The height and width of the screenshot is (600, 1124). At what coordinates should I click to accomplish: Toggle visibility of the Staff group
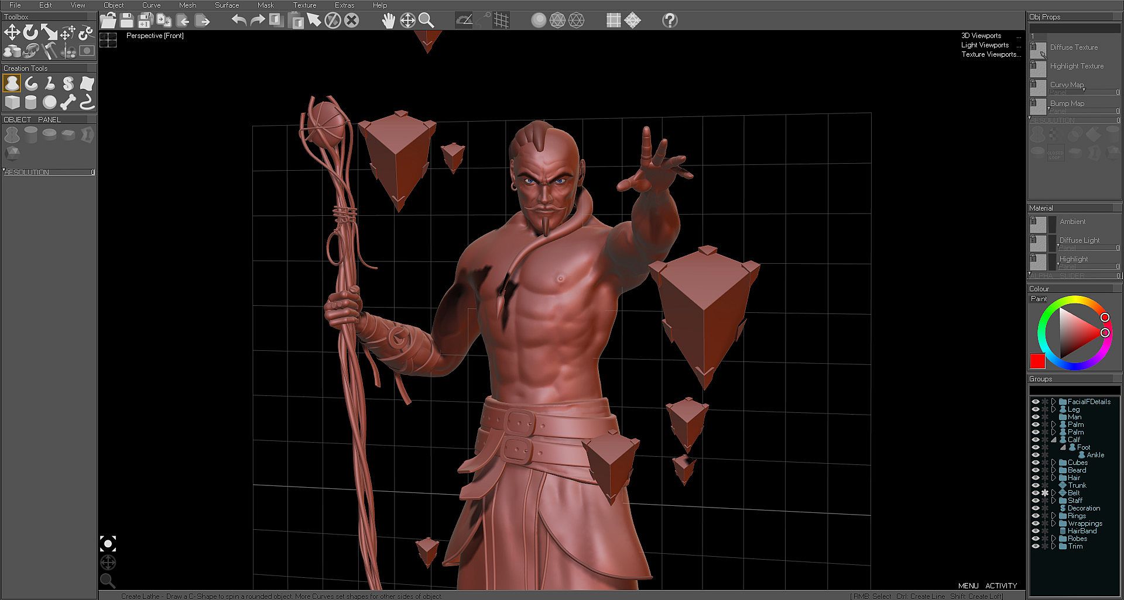tap(1035, 501)
